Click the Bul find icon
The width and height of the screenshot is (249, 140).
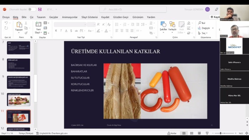[x=200, y=23]
